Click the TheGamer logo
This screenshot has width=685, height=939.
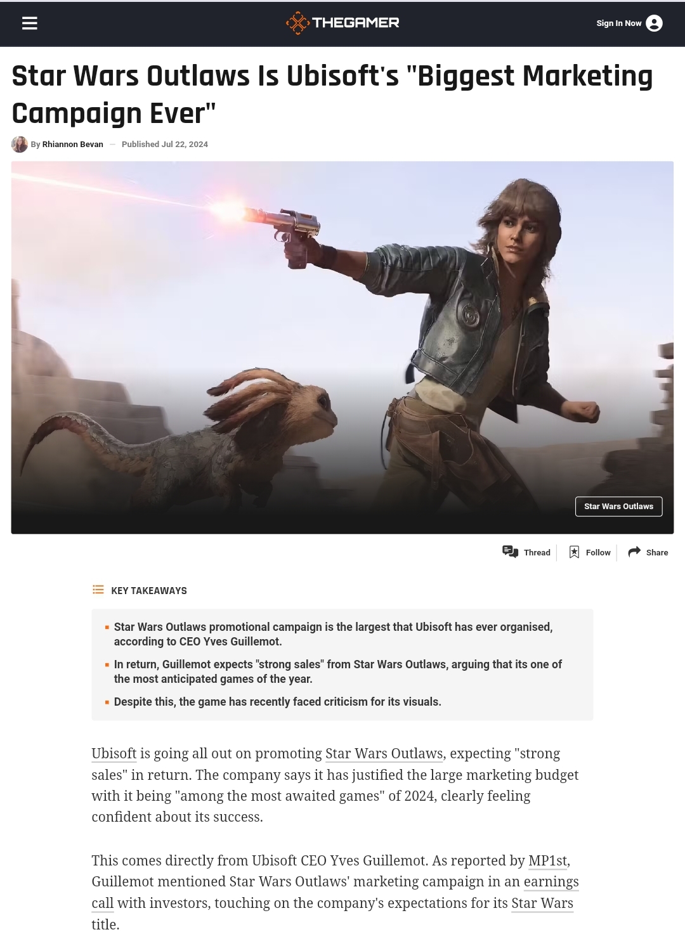pyautogui.click(x=342, y=23)
